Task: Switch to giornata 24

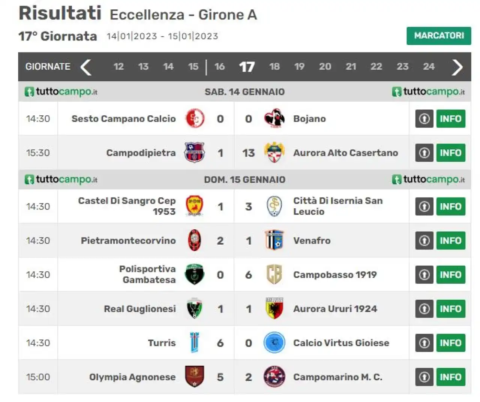Action: (429, 67)
